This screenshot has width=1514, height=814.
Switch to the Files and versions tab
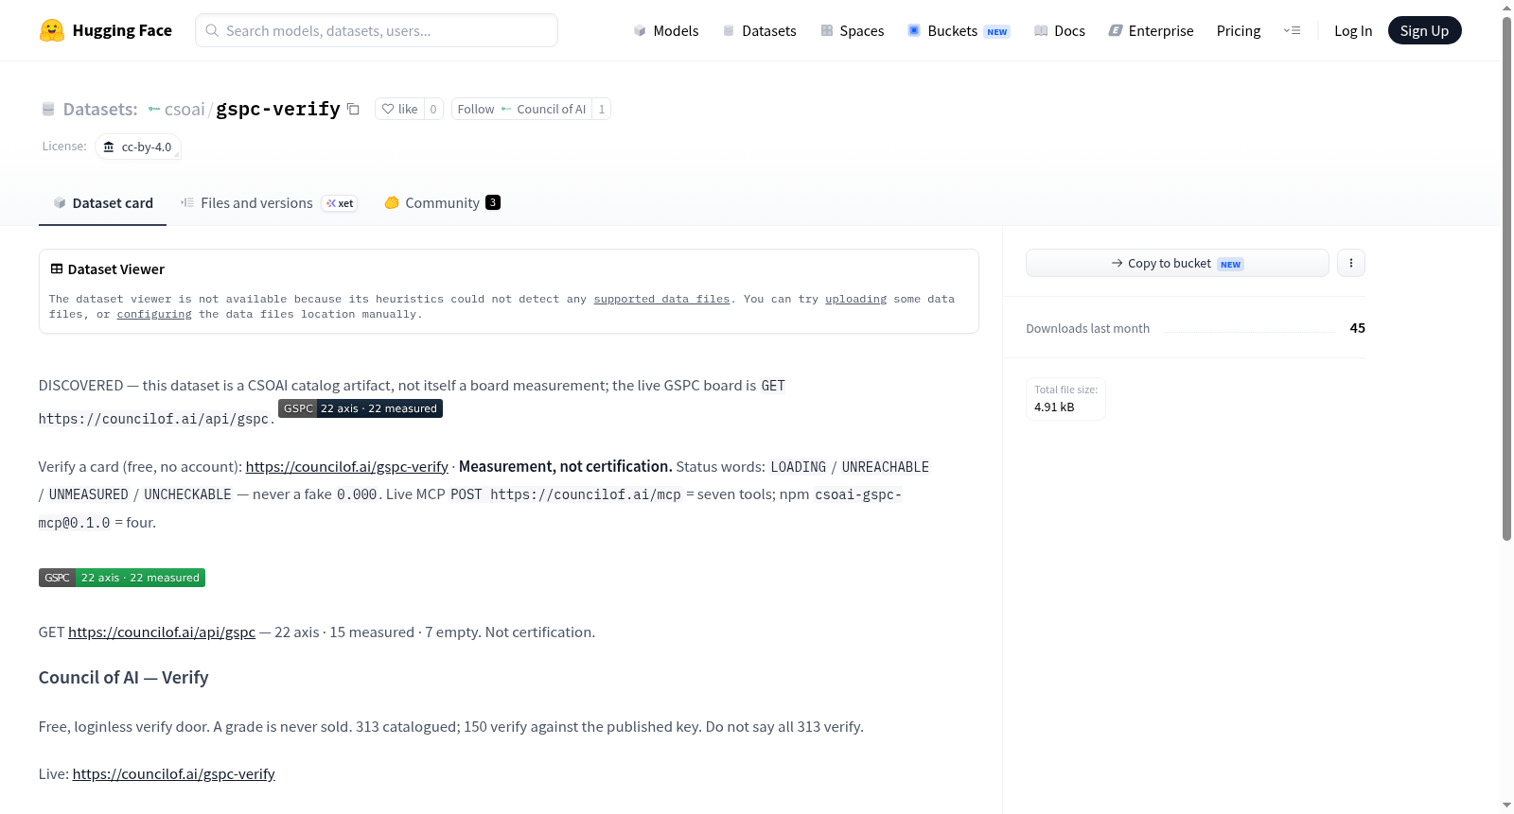269,203
